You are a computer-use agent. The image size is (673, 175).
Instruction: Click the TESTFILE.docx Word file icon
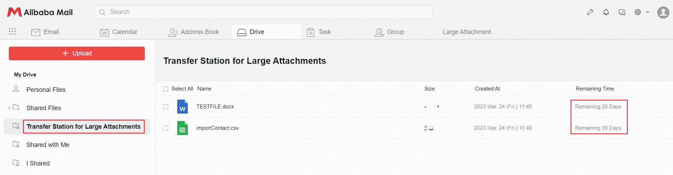pyautogui.click(x=182, y=107)
